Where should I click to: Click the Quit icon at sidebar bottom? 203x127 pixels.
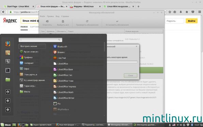pos(7,110)
